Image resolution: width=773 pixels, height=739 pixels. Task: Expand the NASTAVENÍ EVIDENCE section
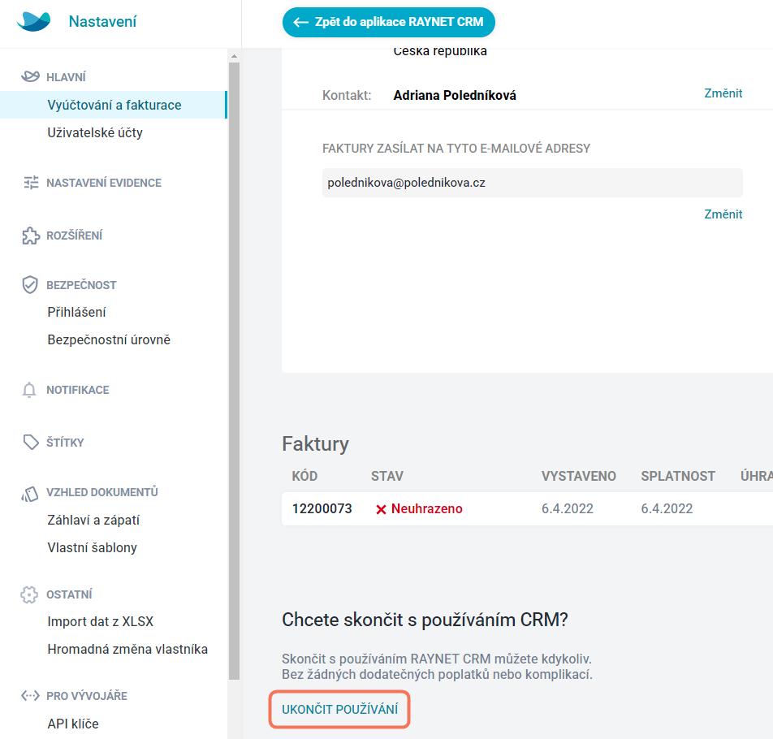coord(104,183)
